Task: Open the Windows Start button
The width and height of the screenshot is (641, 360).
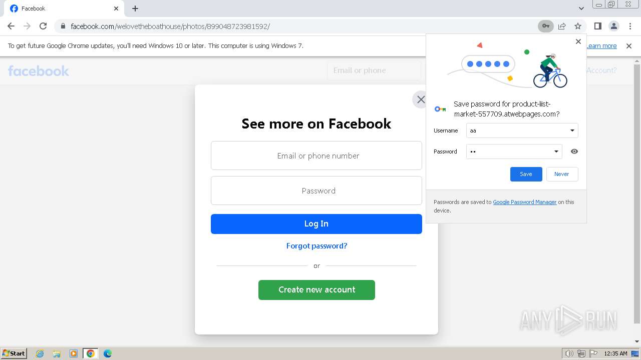Action: pos(14,353)
